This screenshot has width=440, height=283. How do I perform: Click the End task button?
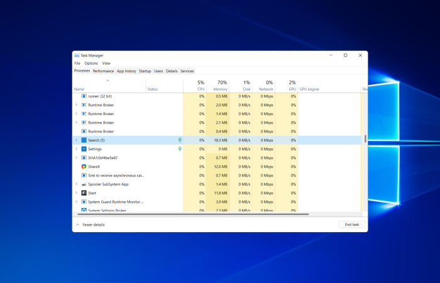(352, 225)
